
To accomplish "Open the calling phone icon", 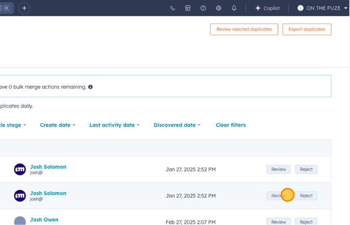I will pyautogui.click(x=173, y=8).
